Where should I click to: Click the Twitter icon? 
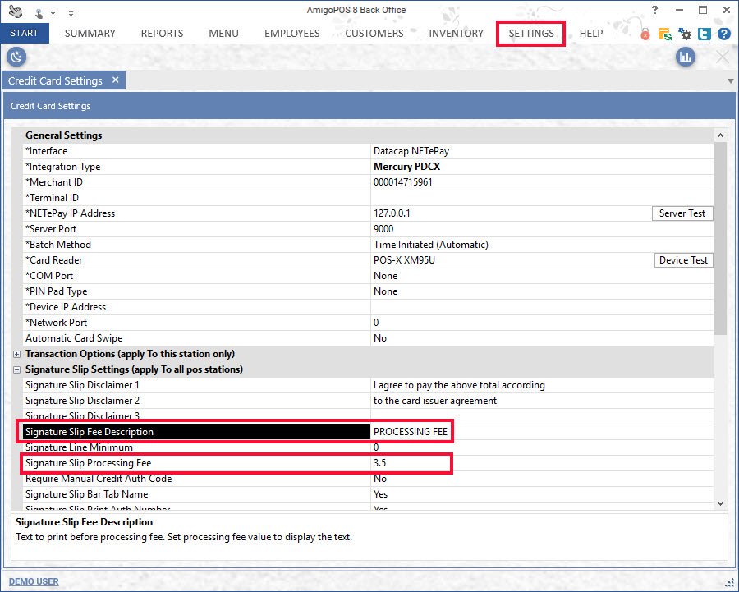705,34
